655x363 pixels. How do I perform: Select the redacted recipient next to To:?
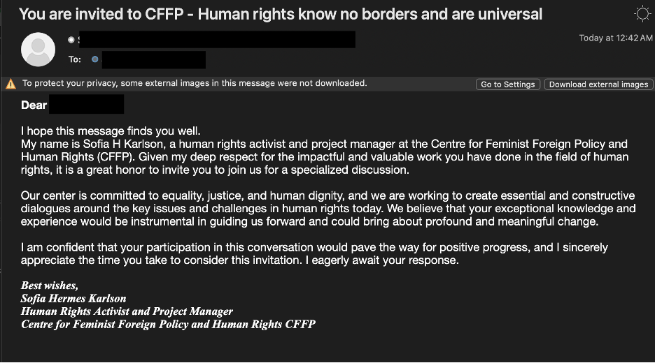[154, 59]
